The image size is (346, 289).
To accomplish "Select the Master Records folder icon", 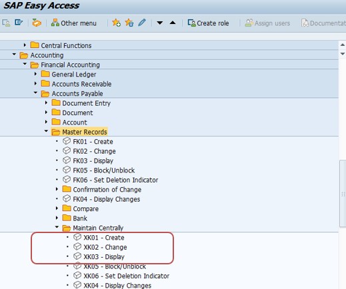I will (x=56, y=132).
